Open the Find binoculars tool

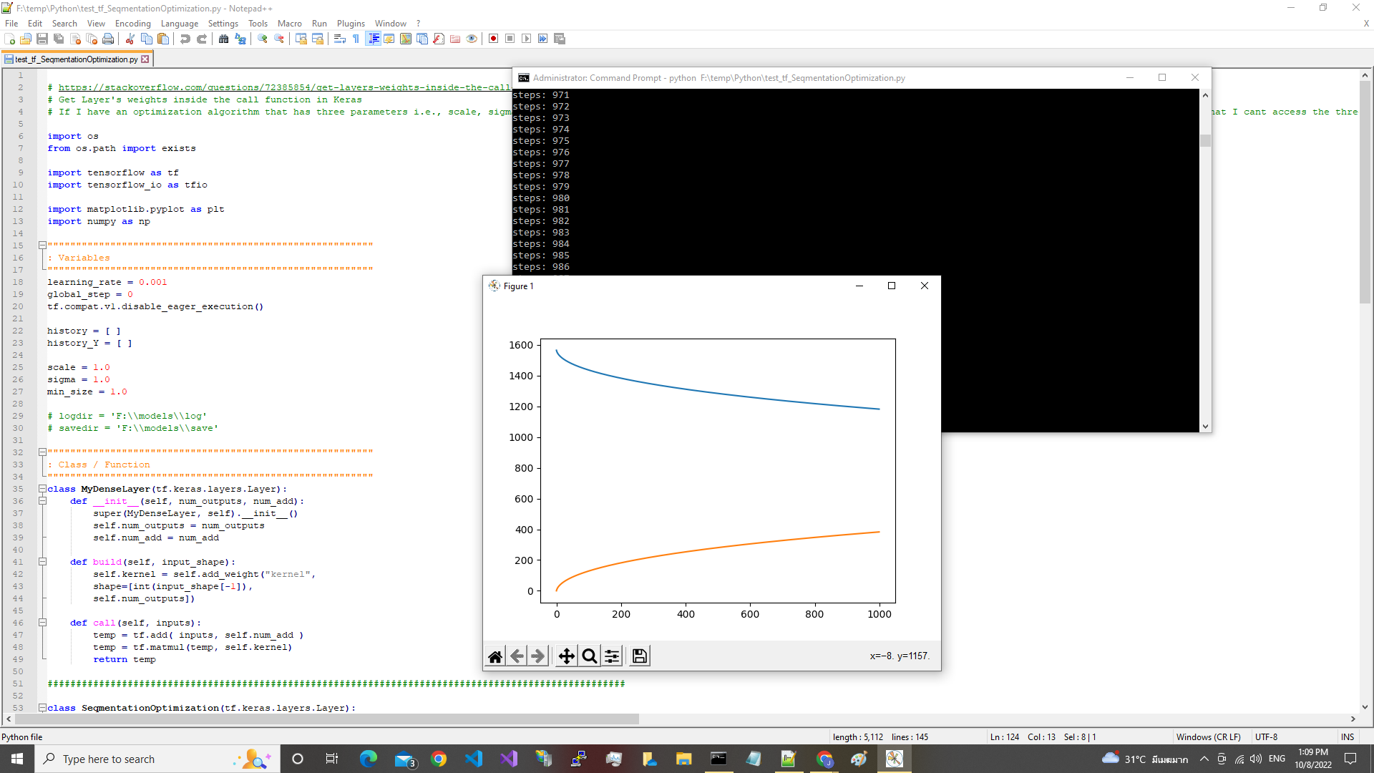coord(223,39)
